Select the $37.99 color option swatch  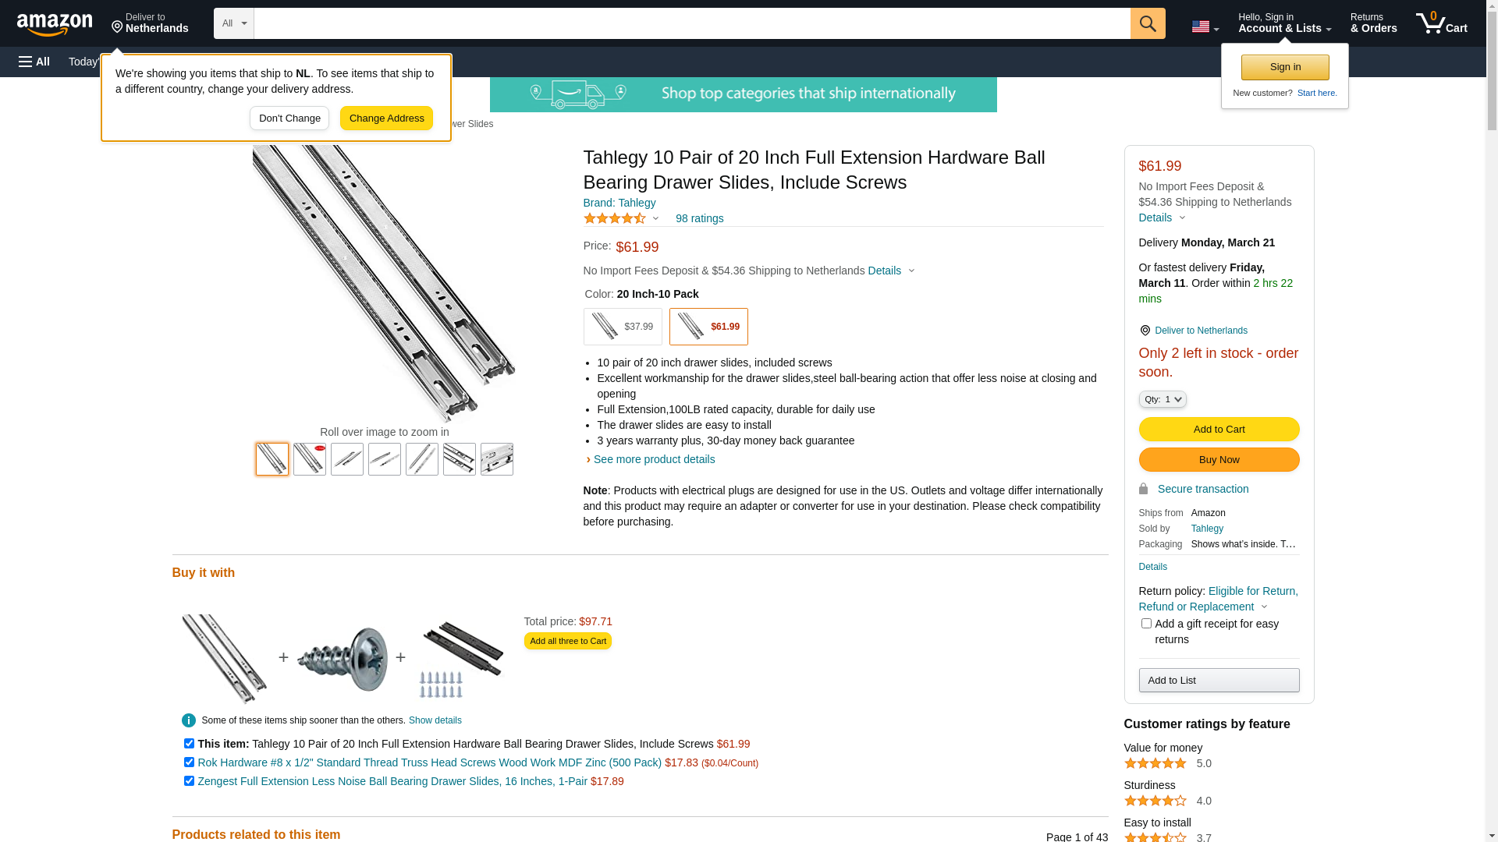pos(623,327)
